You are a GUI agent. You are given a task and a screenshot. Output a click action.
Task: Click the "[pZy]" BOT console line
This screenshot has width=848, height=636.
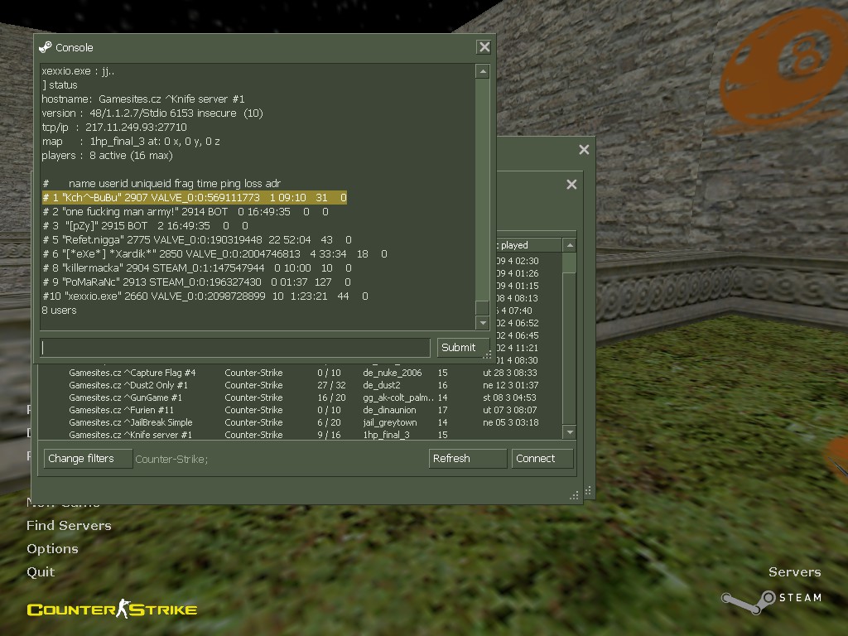[x=145, y=225]
